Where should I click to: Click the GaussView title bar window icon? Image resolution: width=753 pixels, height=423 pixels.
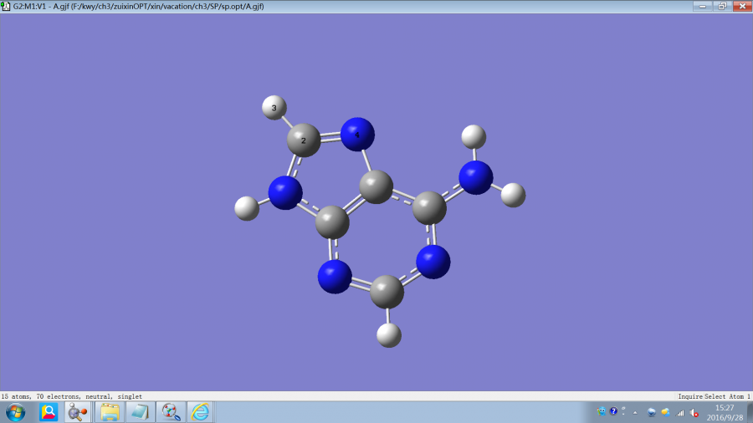5,6
